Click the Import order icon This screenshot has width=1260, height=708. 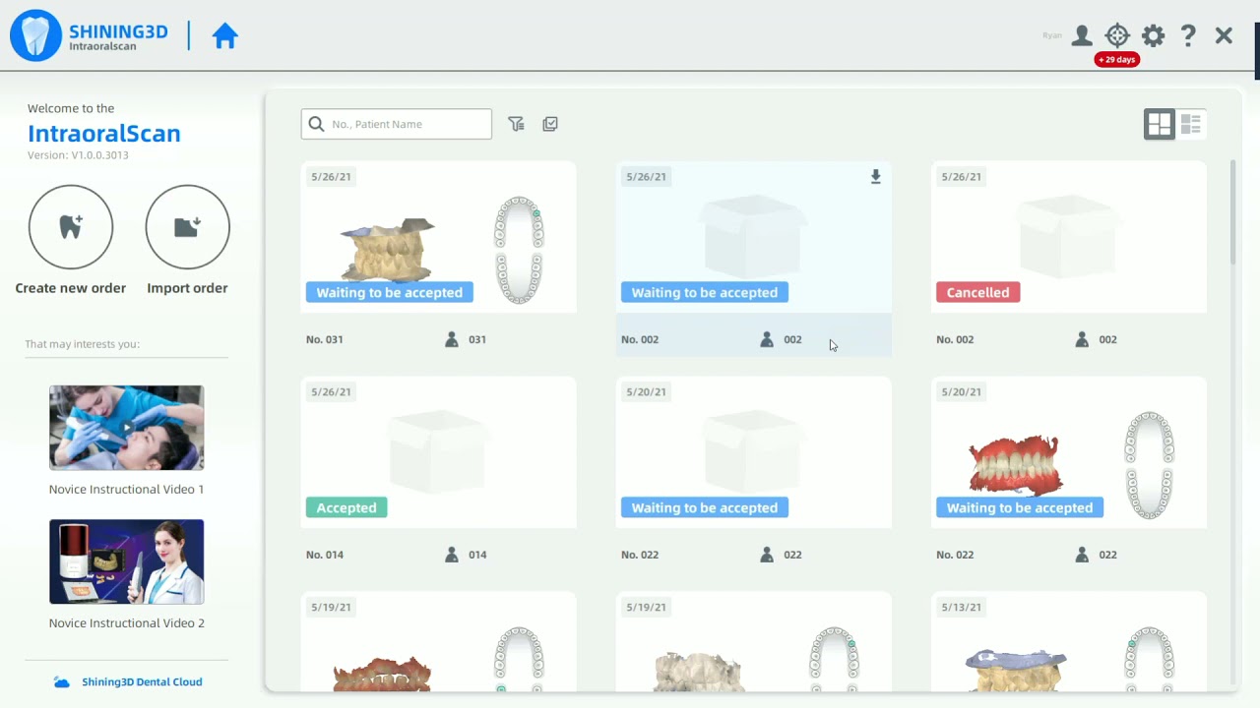[187, 227]
